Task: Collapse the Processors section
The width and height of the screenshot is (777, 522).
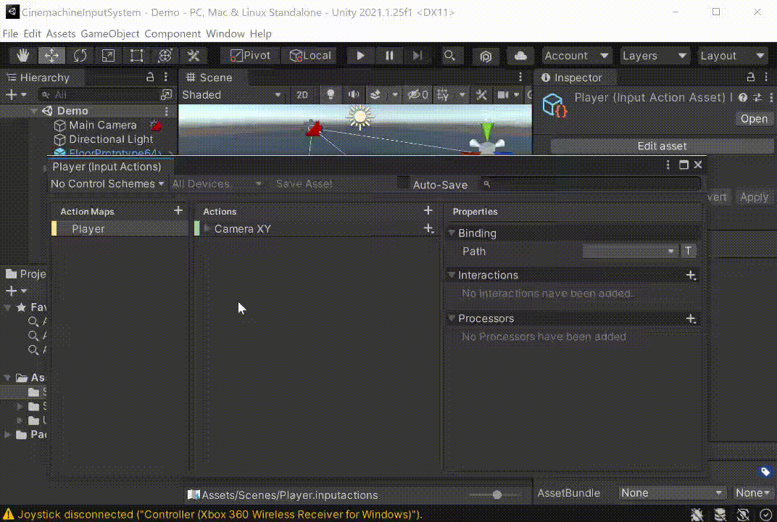Action: [x=452, y=318]
